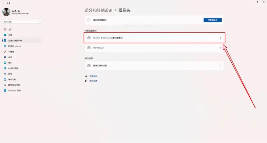Click the 个性化 paintbrush icon

pos(5,52)
